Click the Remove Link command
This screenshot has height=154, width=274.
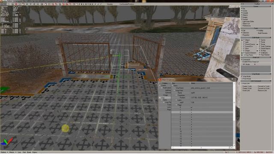[x=262, y=90]
